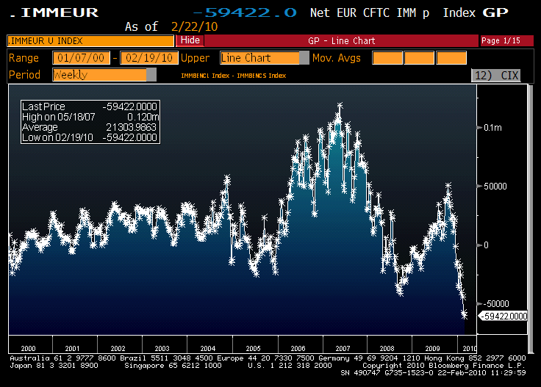Screen dimensions: 541x387
Task: Edit the range end date 02/19/10
Action: click(x=148, y=58)
